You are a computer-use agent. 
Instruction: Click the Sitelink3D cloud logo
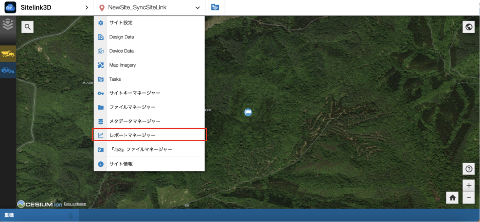coord(10,7)
